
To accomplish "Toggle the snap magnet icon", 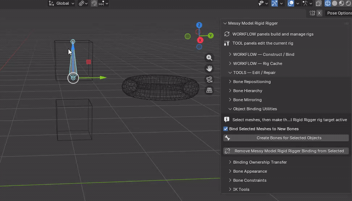I will (x=94, y=3).
